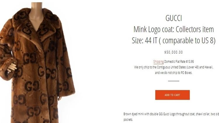Click the word 'Hawaii' in the shipping notice
The height and width of the screenshot is (123, 219).
(209, 67)
